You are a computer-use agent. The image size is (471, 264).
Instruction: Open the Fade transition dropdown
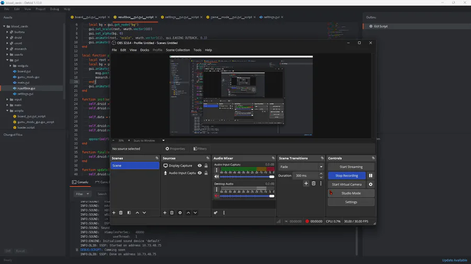click(301, 167)
